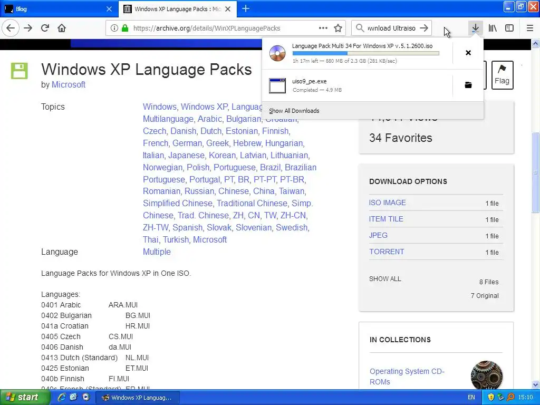The image size is (540, 405).
Task: Select the Windows XP Language Packs tab
Action: click(x=178, y=9)
